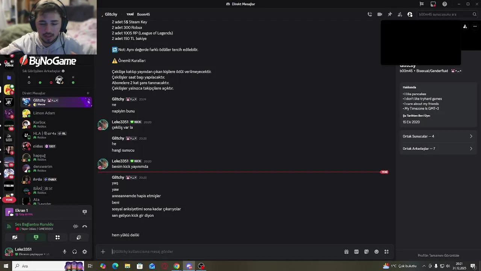Image resolution: width=481 pixels, height=271 pixels.
Task: Deafen with headphones icon in user panel
Action: pyautogui.click(x=74, y=252)
